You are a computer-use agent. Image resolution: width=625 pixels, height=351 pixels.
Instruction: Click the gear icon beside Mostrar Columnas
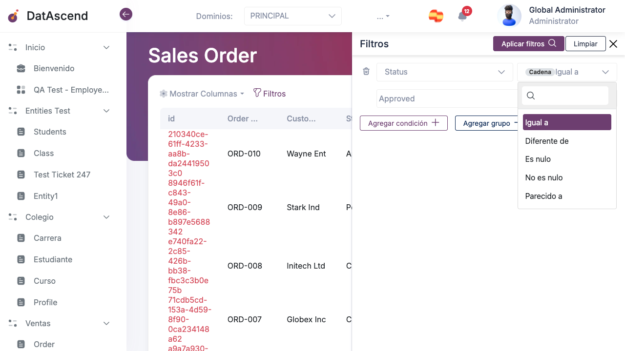click(164, 94)
